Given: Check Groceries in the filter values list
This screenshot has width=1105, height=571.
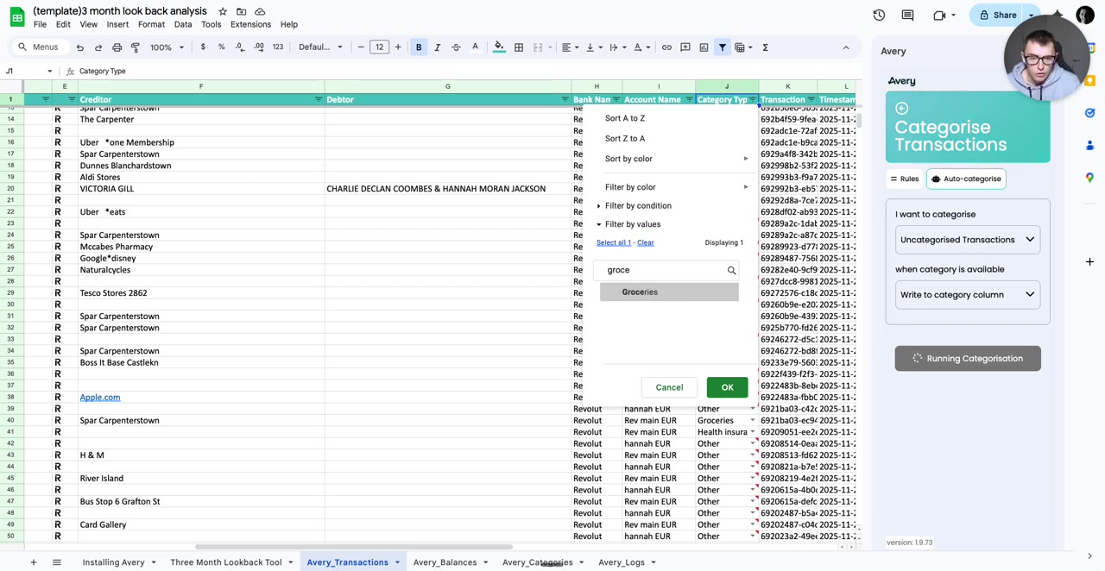Looking at the screenshot, I should click(640, 292).
